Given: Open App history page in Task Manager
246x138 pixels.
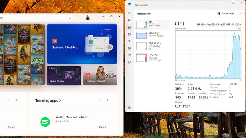Looking at the screenshot, I should tap(129, 34).
